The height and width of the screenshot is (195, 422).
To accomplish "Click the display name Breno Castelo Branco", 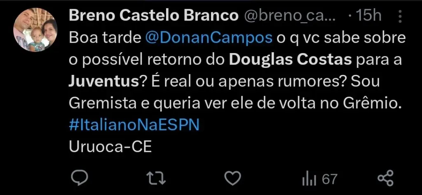I will [x=154, y=16].
